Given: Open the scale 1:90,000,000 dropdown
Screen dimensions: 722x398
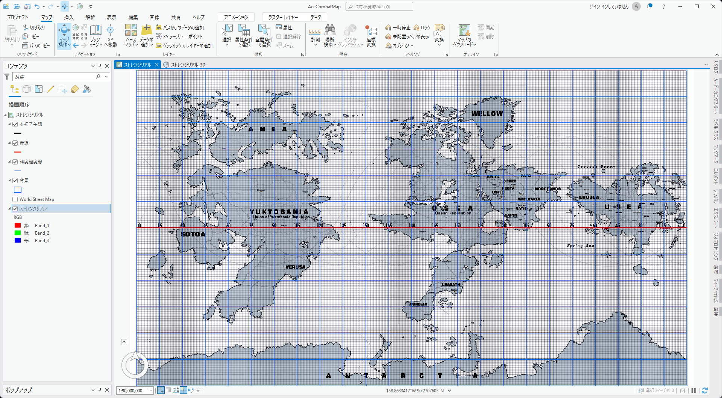Looking at the screenshot, I should pyautogui.click(x=151, y=390).
